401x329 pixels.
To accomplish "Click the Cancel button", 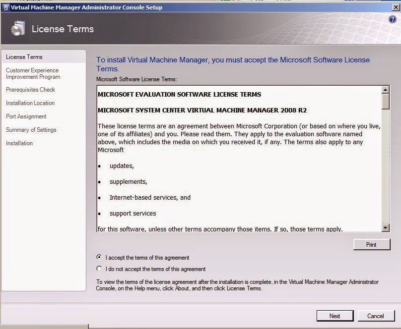I will tap(376, 316).
